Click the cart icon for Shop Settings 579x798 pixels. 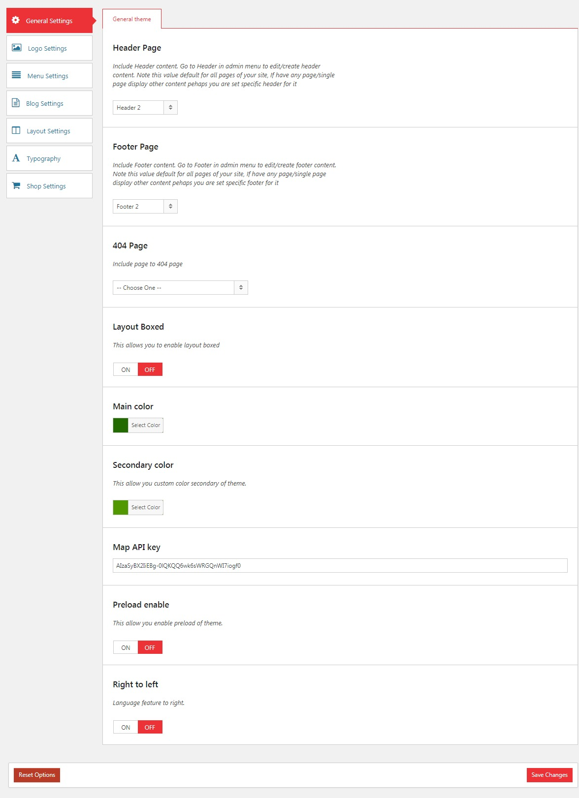point(16,185)
